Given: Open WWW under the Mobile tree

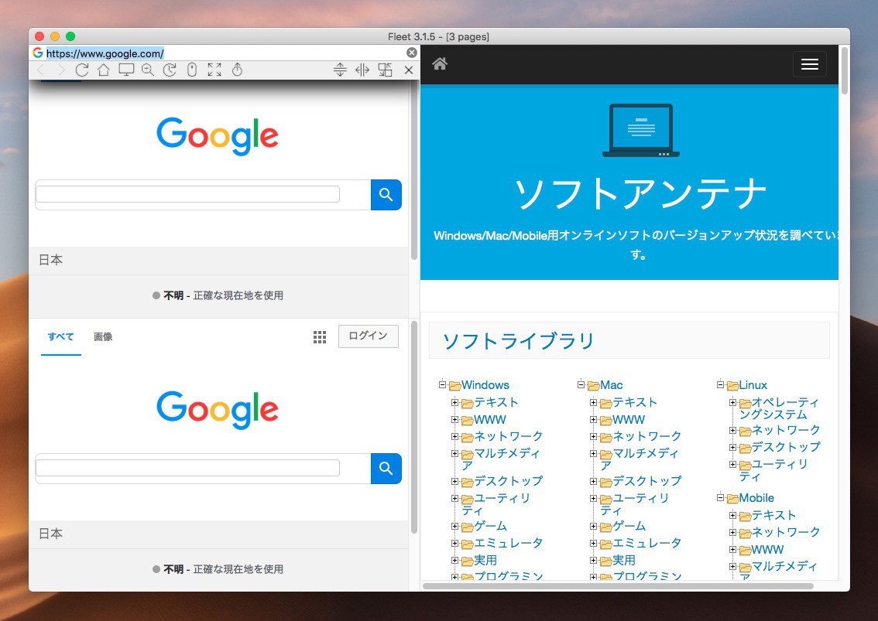Looking at the screenshot, I should 768,549.
